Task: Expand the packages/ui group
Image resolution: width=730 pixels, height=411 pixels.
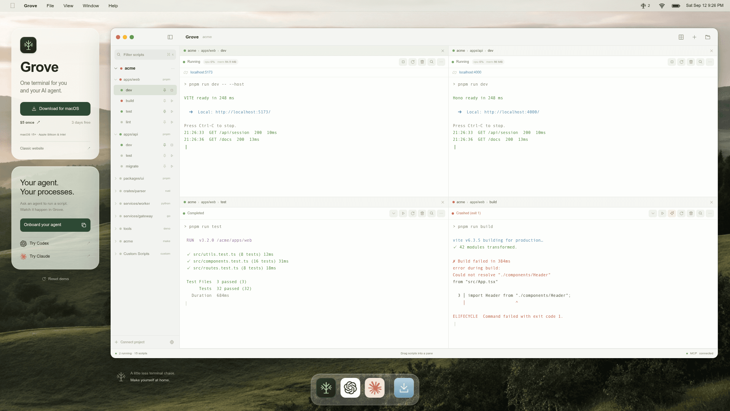Action: 116,178
